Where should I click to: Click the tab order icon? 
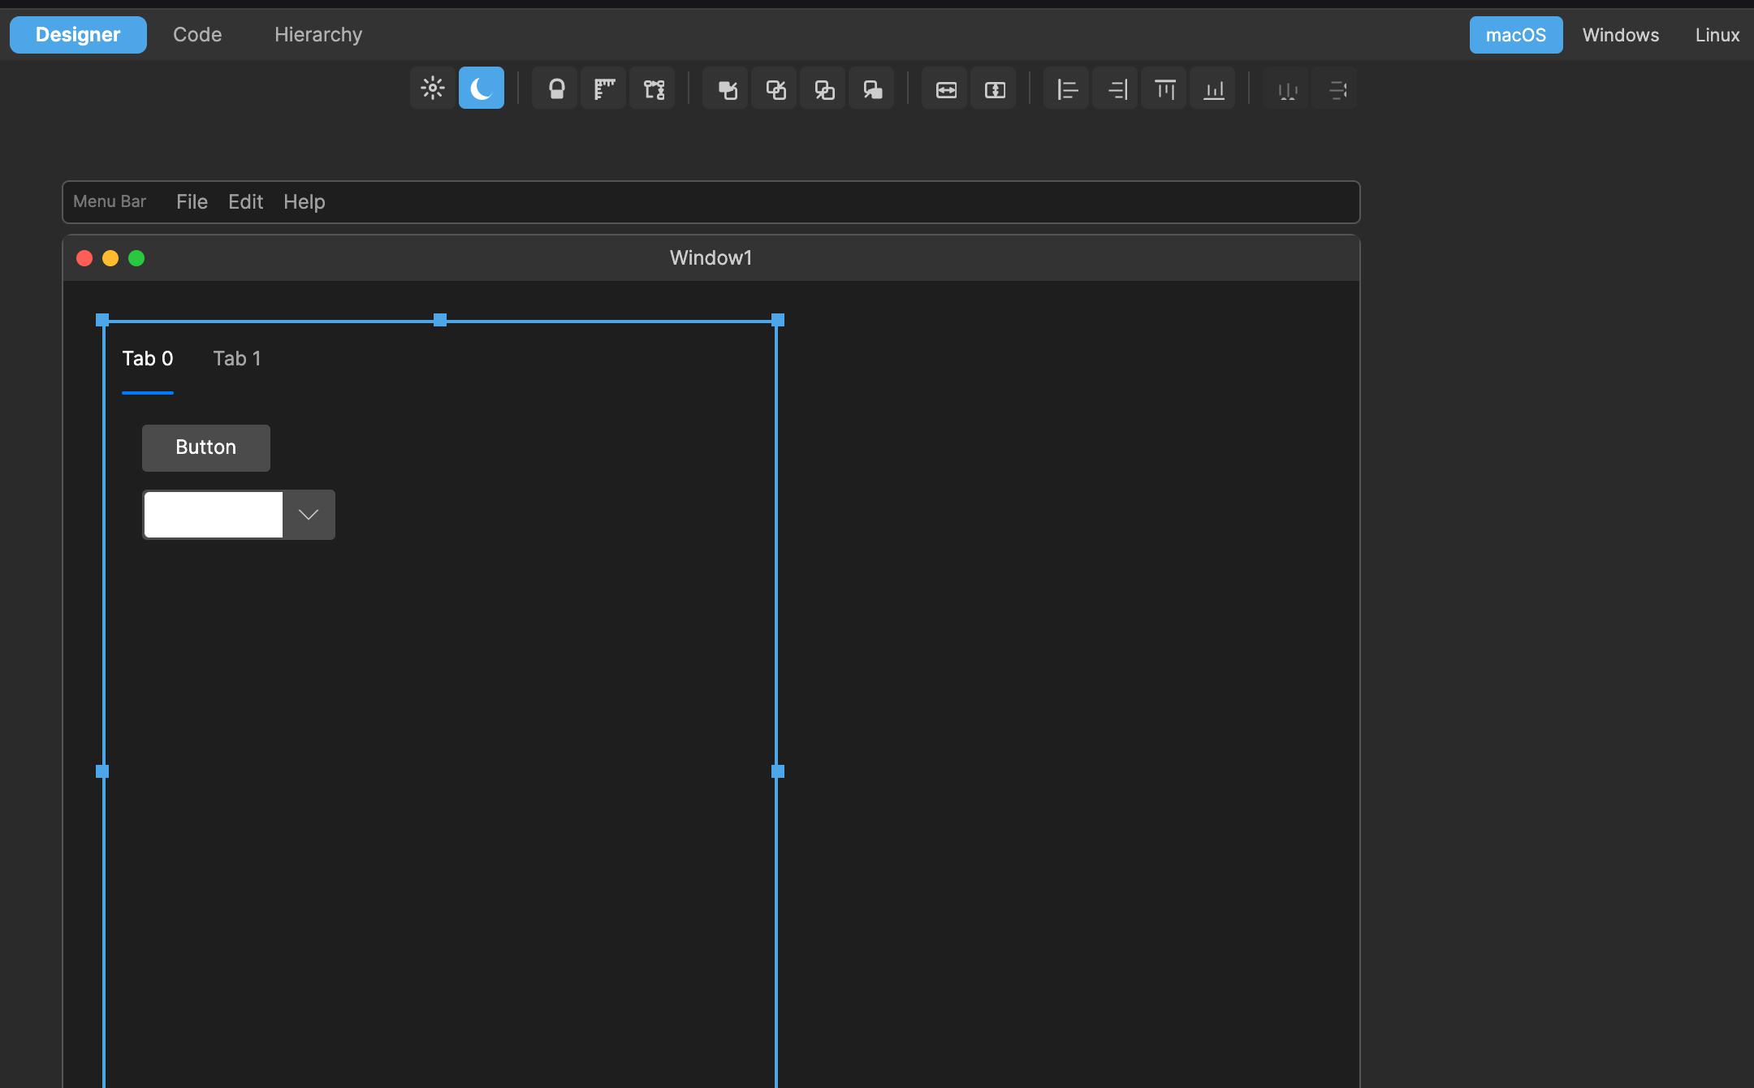click(653, 89)
